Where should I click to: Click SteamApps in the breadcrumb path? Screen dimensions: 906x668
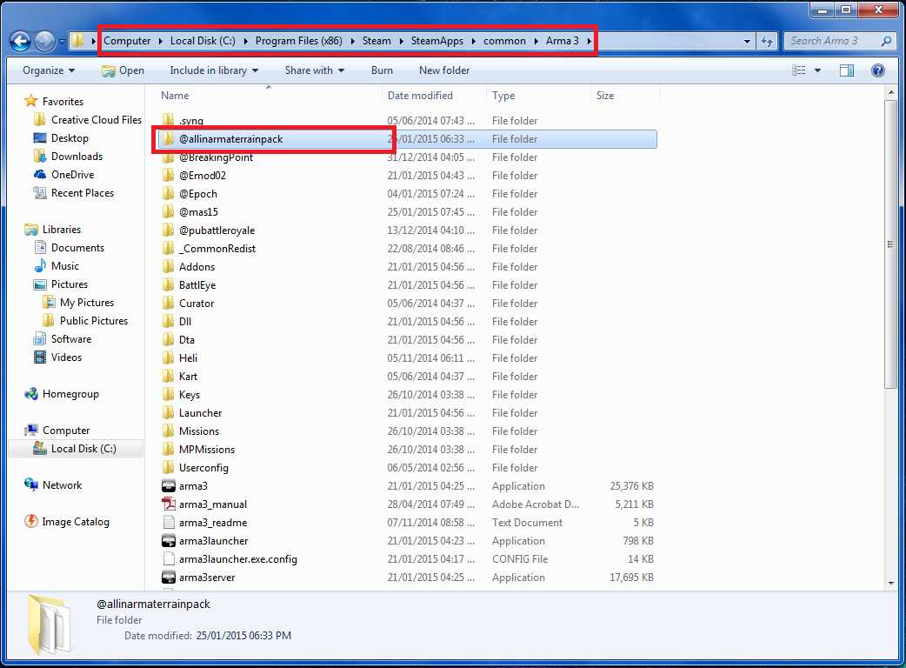(437, 41)
